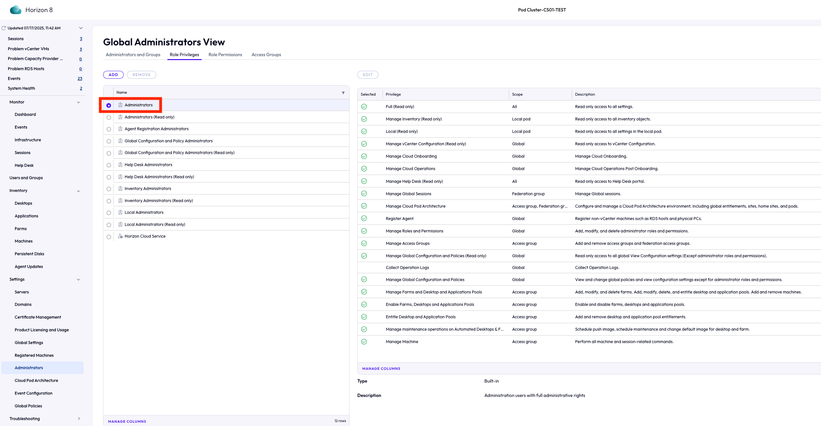The height and width of the screenshot is (426, 821).
Task: Collapse the Updated status panel chevron
Action: click(x=81, y=28)
